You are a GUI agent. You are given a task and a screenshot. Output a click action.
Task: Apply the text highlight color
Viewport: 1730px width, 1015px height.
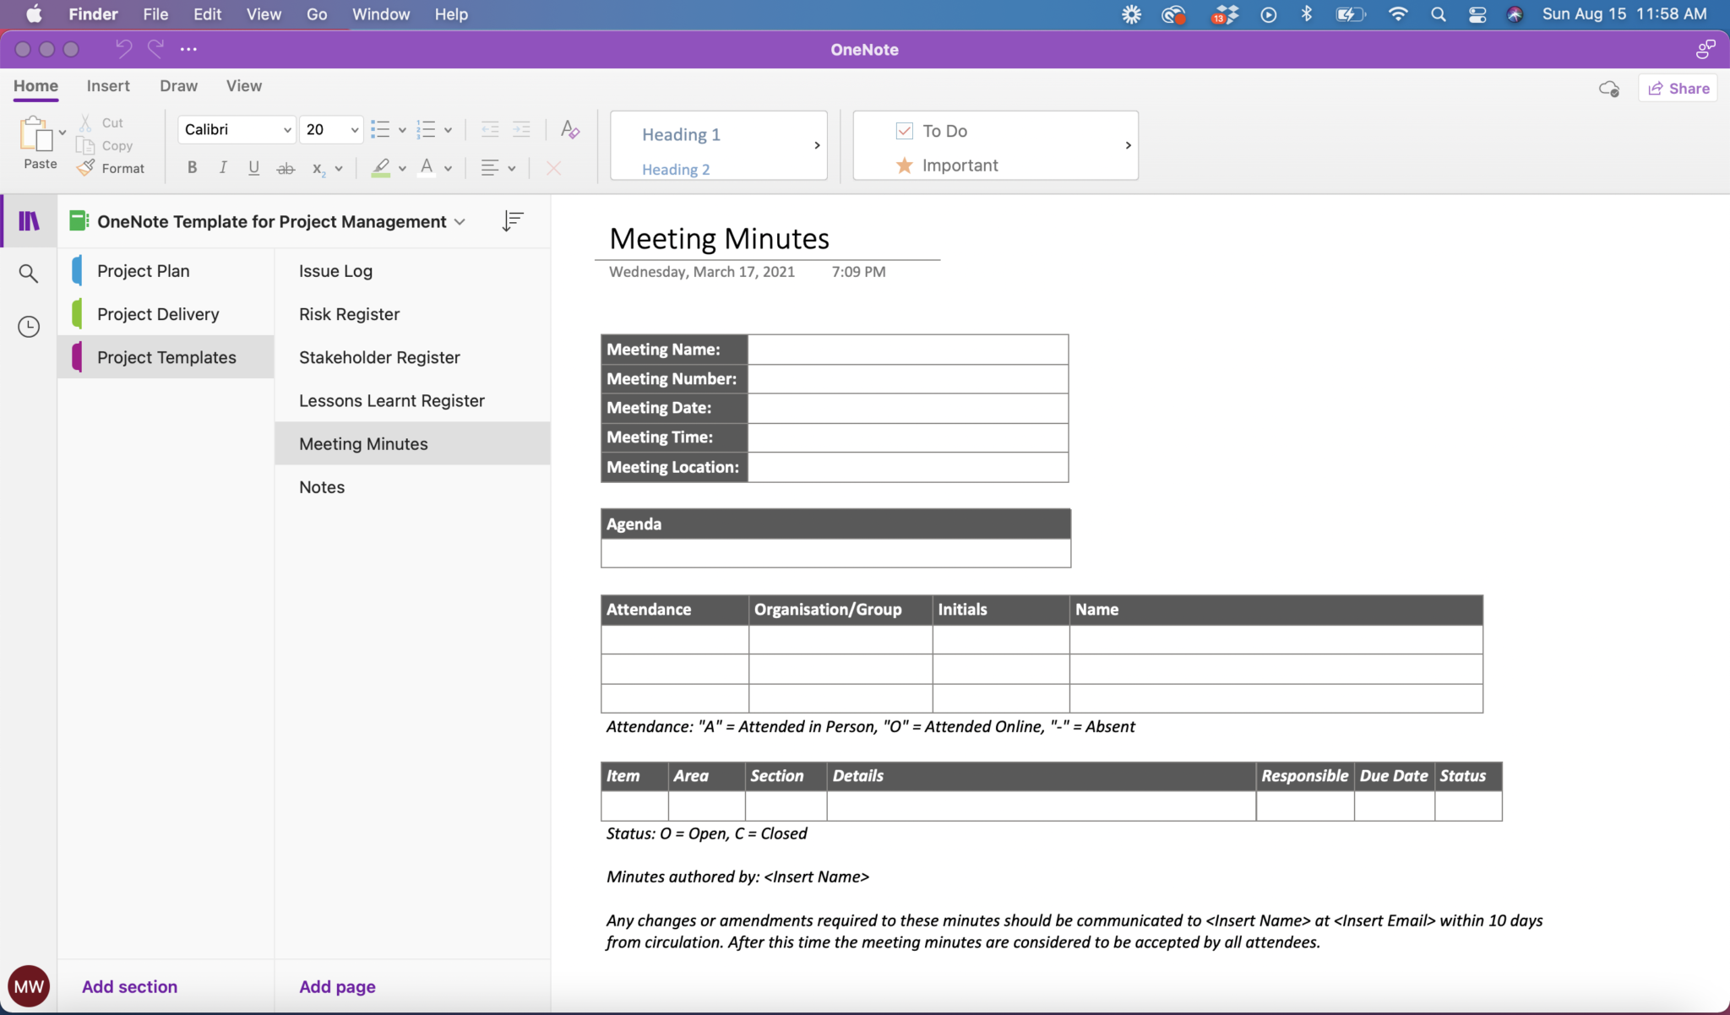[381, 168]
